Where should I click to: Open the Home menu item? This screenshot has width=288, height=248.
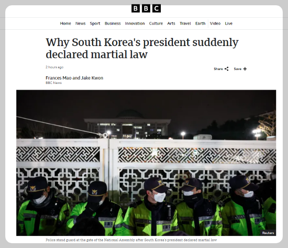[x=65, y=24]
